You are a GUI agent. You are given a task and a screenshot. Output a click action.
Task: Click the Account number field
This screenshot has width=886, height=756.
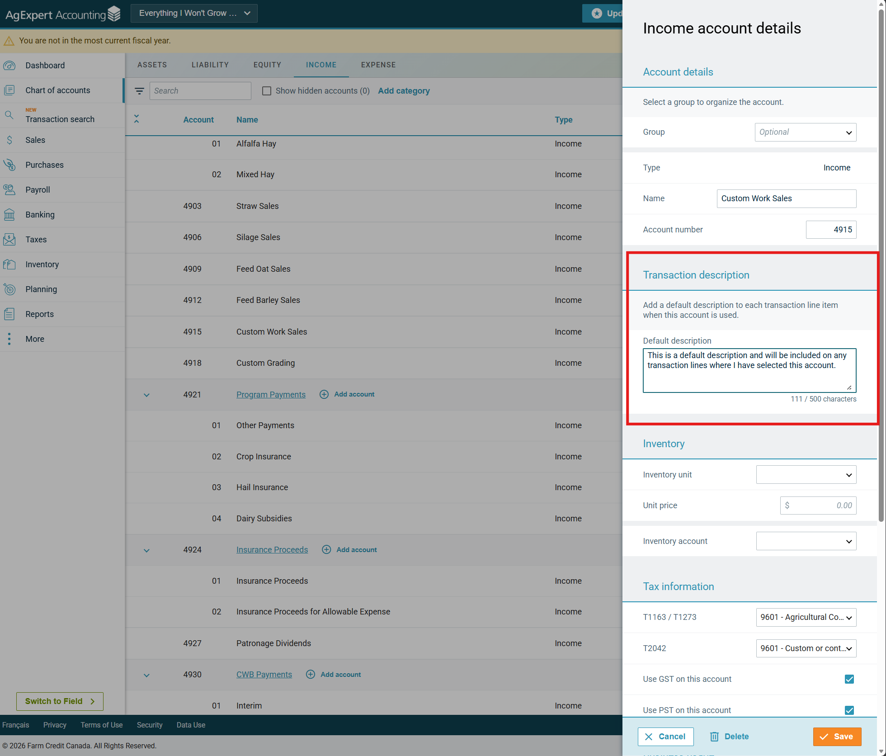[831, 230]
